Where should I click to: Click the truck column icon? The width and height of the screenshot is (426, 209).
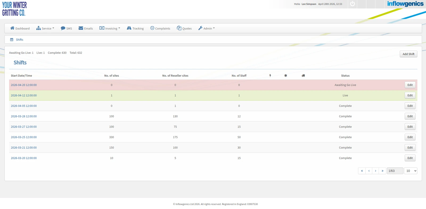point(303,76)
